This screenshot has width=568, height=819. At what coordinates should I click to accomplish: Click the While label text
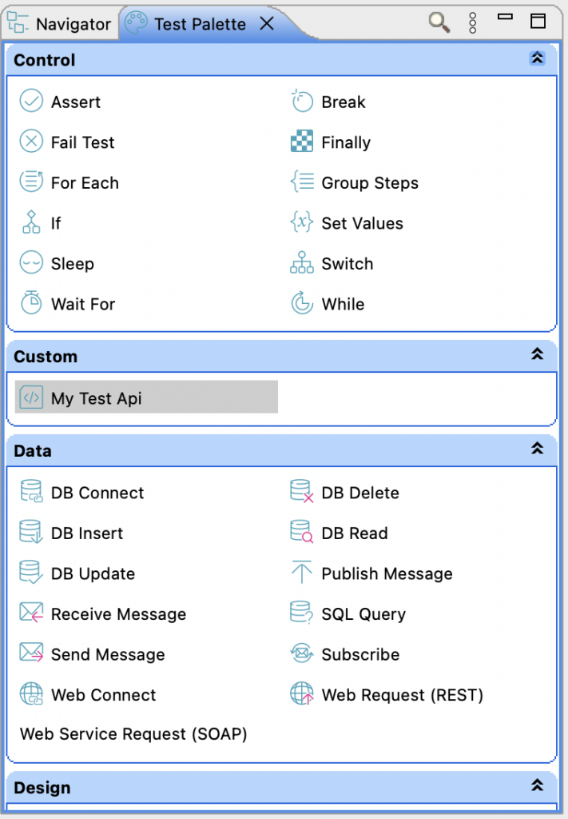coord(343,304)
